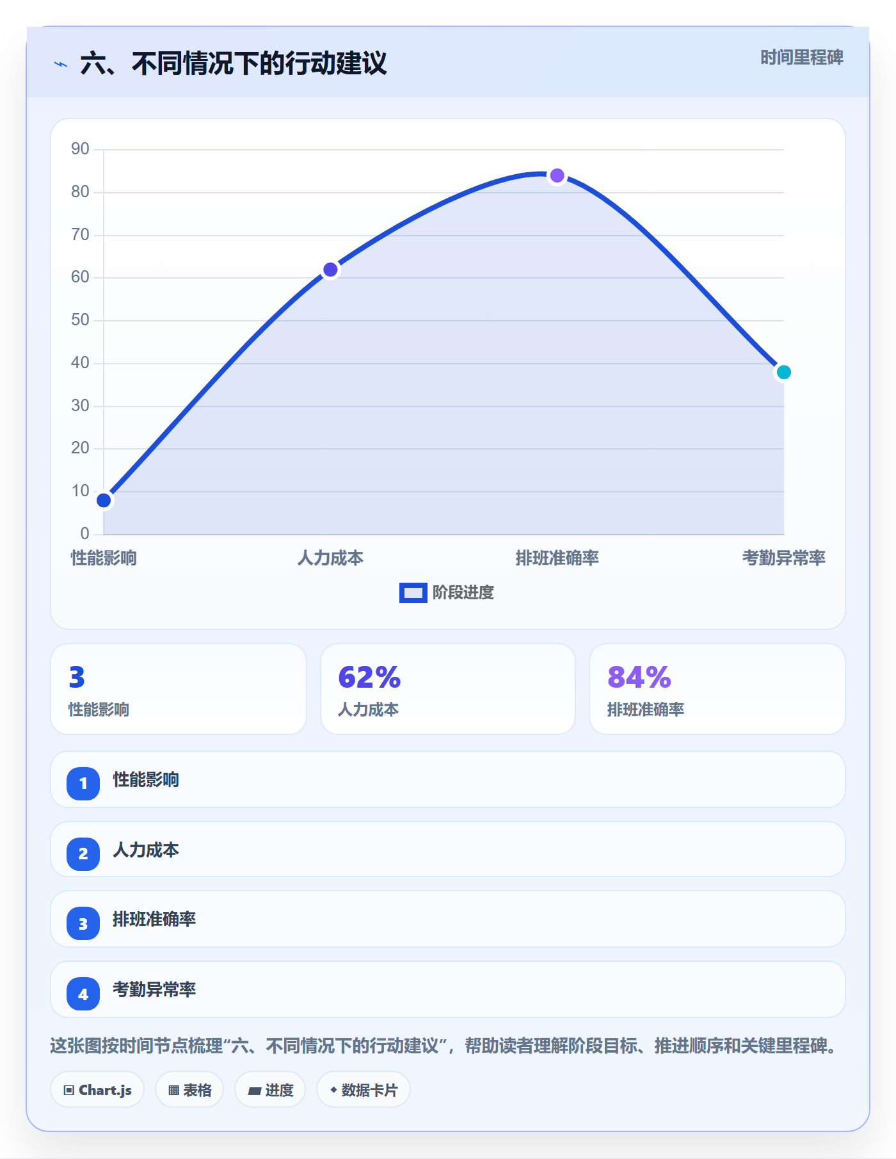This screenshot has height=1159, width=896.
Task: Select the 性能影响 milestone row text
Action: [x=146, y=780]
